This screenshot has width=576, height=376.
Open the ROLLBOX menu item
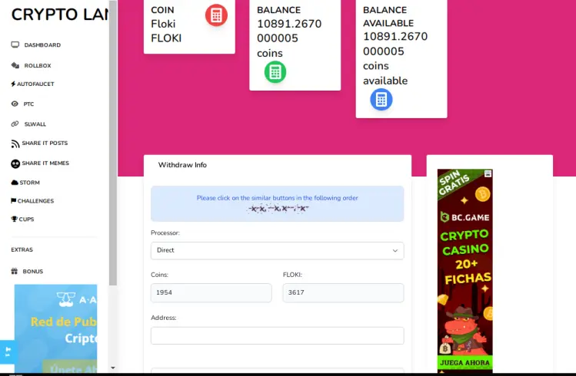[38, 65]
